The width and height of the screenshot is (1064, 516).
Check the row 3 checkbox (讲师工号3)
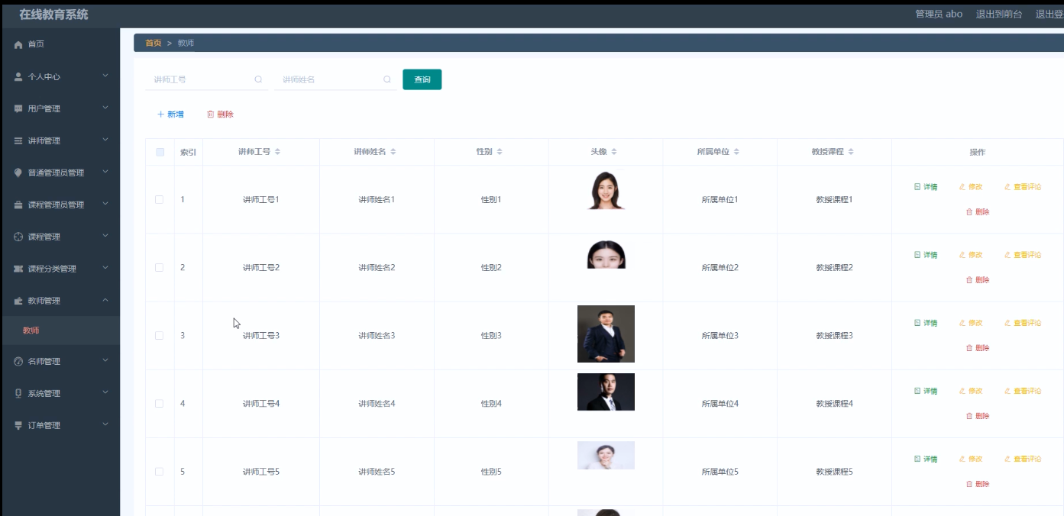(x=159, y=335)
